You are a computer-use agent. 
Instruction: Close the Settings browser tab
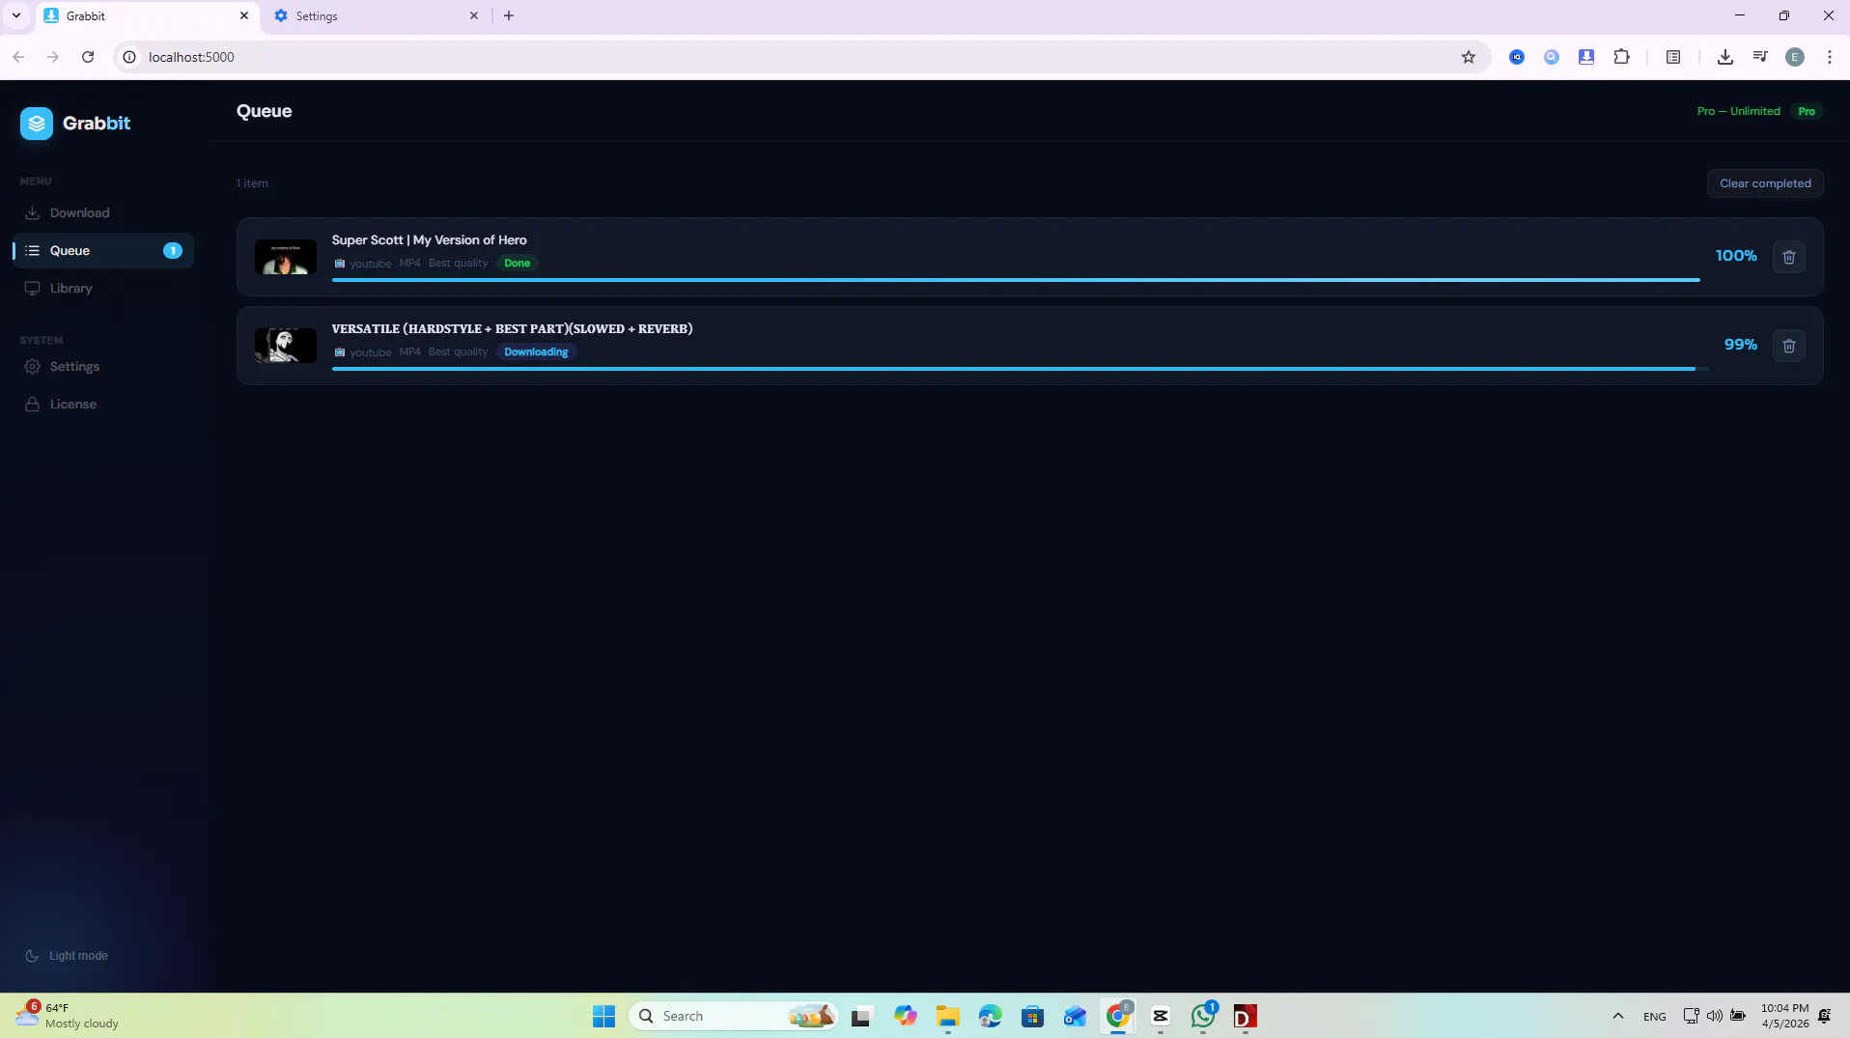474,16
